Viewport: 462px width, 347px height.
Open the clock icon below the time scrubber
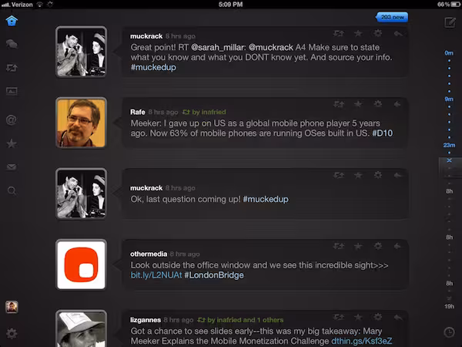pyautogui.click(x=449, y=332)
